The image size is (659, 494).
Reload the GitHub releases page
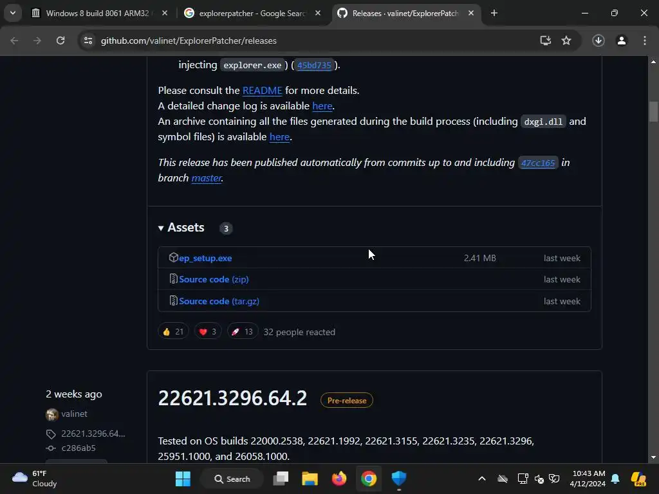(x=60, y=41)
